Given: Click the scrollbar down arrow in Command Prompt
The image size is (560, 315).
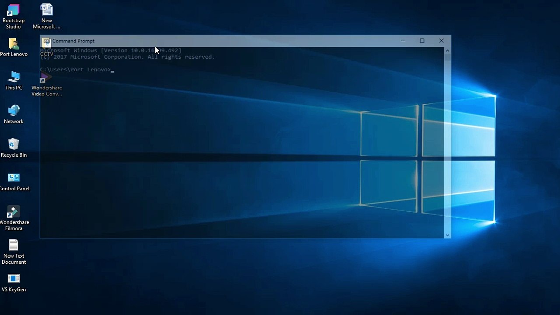Looking at the screenshot, I should coord(447,235).
